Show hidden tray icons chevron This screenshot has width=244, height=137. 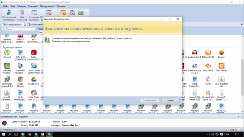(209, 134)
